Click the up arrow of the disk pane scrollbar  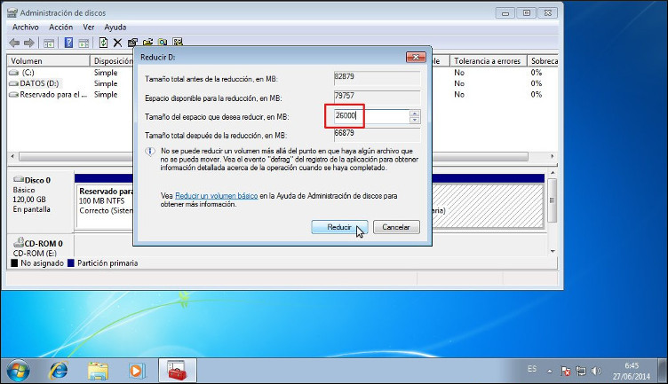click(x=553, y=173)
